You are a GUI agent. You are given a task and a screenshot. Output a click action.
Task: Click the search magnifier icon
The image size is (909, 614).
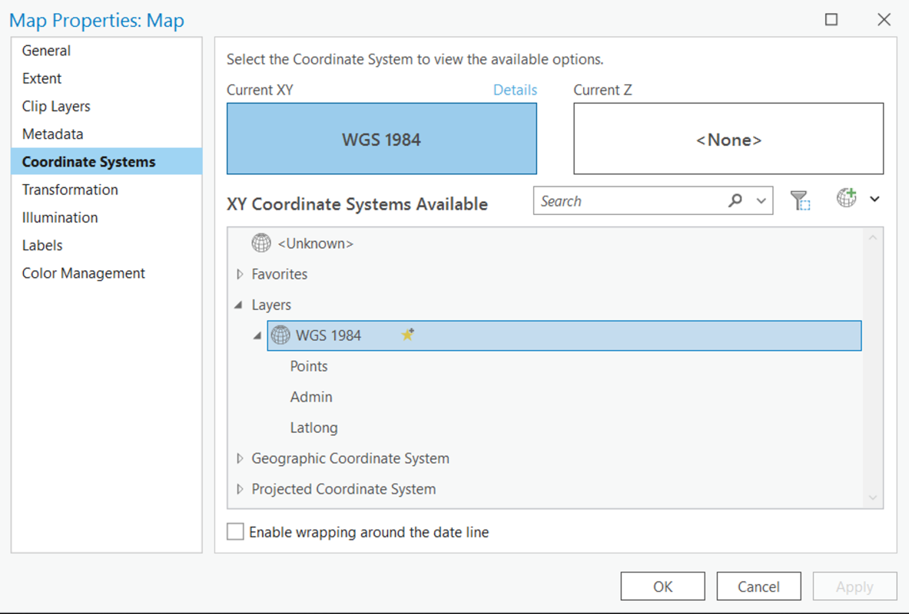[735, 200]
